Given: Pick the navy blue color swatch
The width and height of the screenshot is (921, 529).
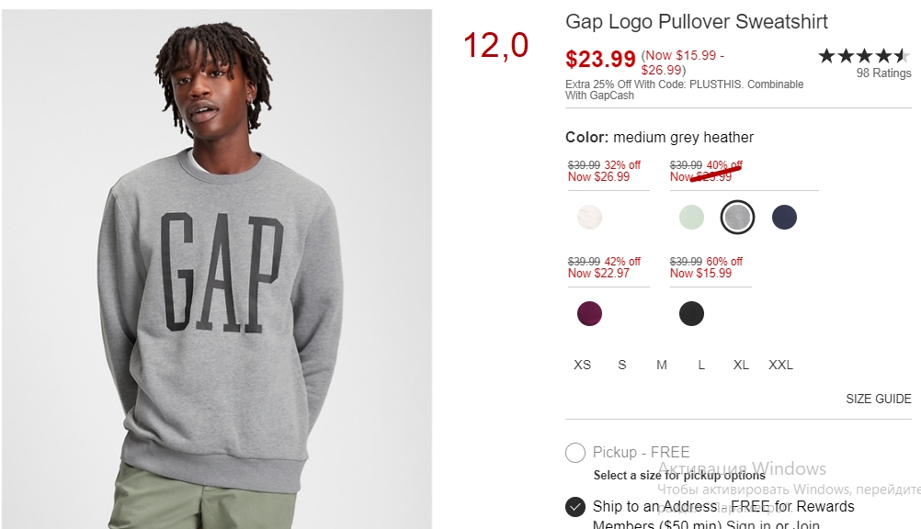Looking at the screenshot, I should tap(784, 218).
